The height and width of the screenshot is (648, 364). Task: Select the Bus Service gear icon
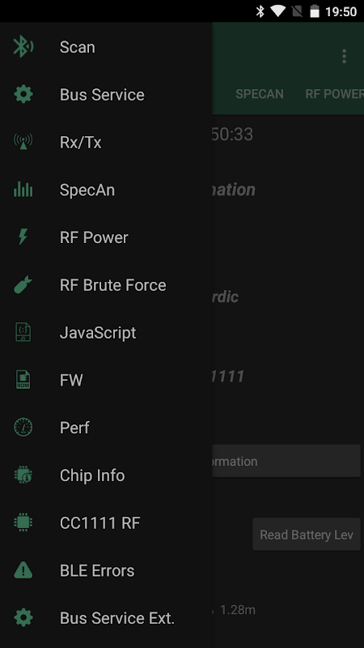23,95
